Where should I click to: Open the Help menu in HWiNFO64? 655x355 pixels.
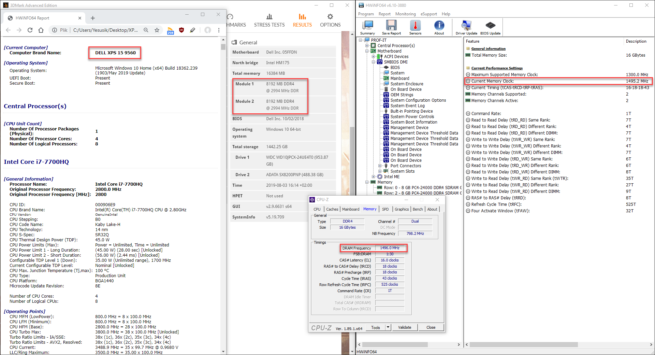[446, 14]
